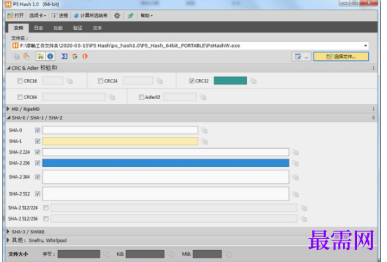Click the teal CRC32 result field
Image resolution: width=387 pixels, height=262 pixels.
(x=230, y=80)
